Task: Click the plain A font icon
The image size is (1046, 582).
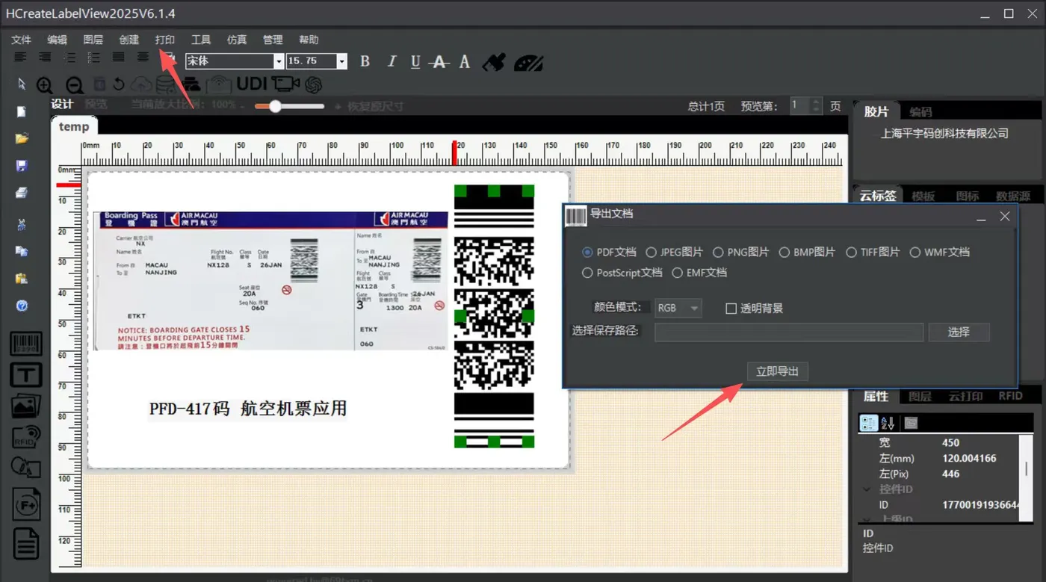Action: (x=464, y=62)
